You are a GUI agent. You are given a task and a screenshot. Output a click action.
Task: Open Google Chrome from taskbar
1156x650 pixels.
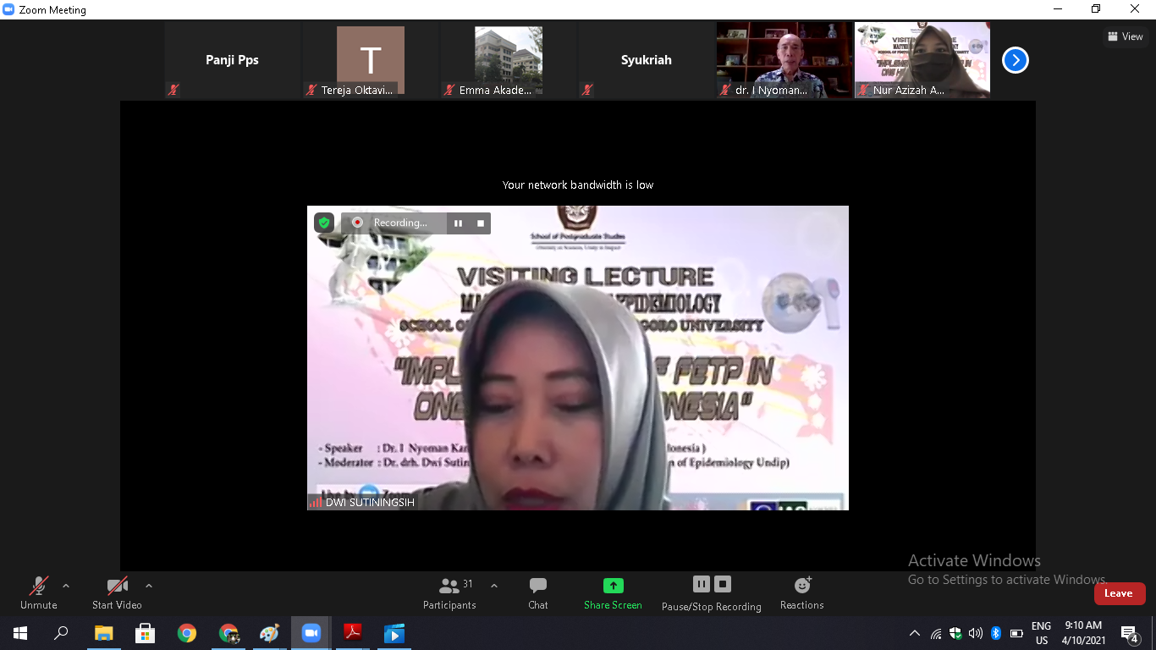tap(186, 633)
